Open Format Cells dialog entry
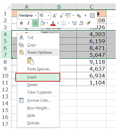 tap(38, 100)
